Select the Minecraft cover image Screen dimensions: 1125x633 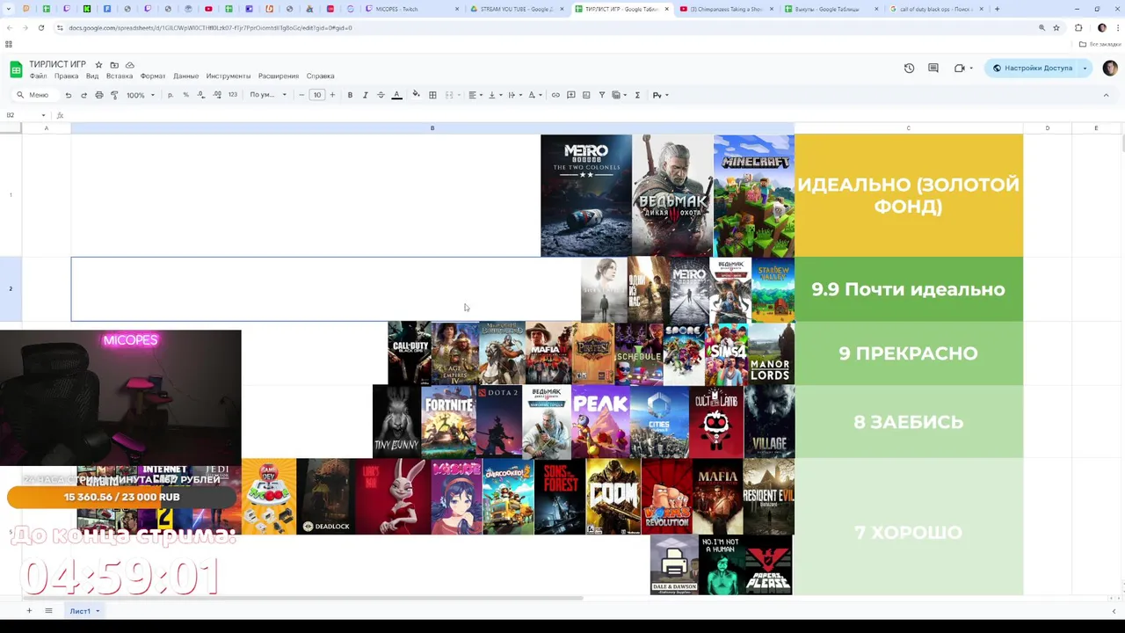[x=754, y=195]
